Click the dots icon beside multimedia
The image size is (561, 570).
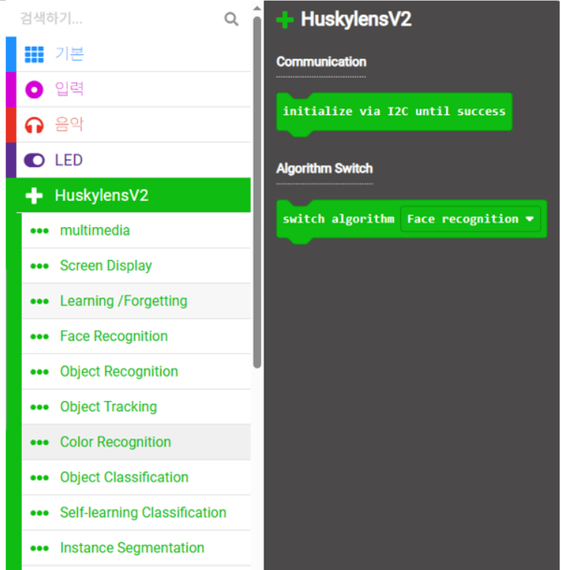(40, 231)
